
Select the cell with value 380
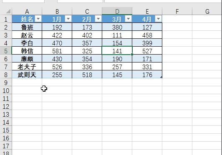tap(117, 27)
